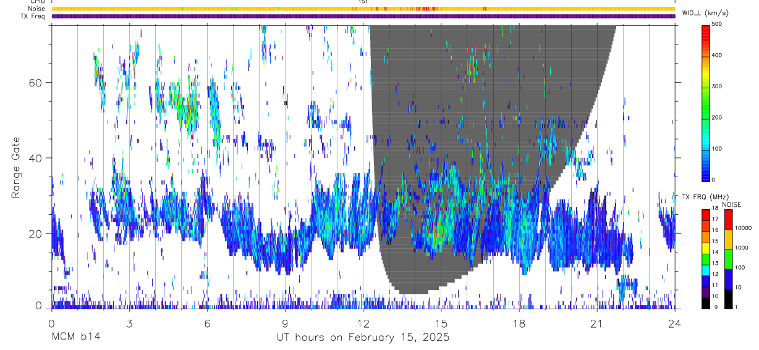Click the 9 tick on UT hours axis
The image size is (759, 350).
coord(285,323)
